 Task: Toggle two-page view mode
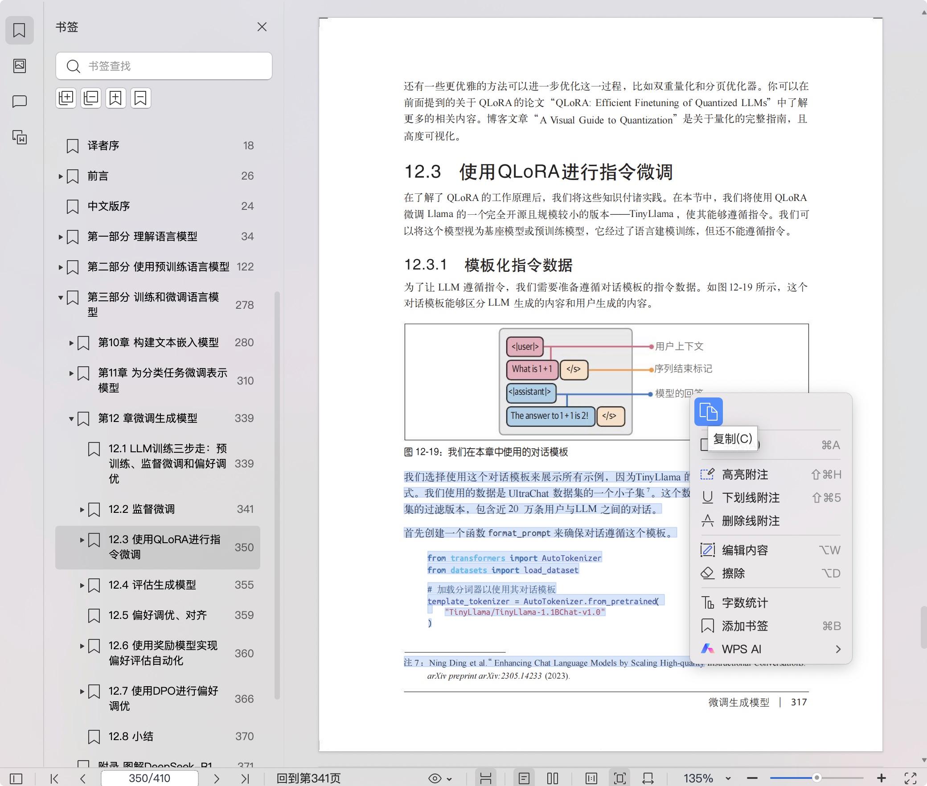tap(553, 778)
